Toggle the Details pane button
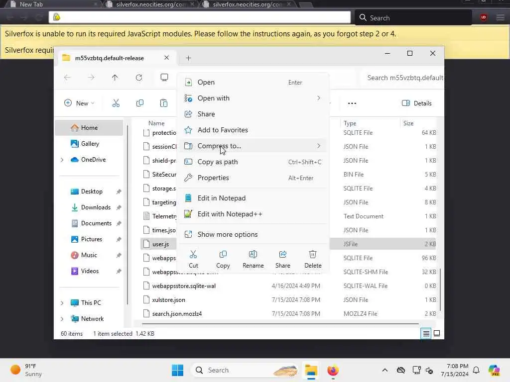 pyautogui.click(x=417, y=103)
